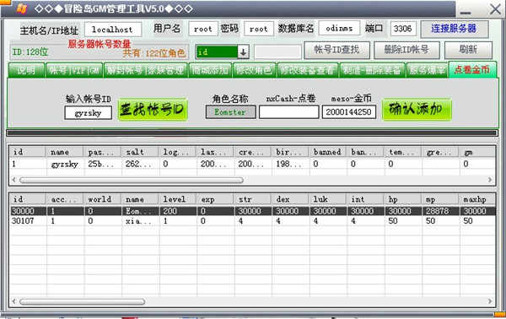Click the exp column header

point(216,199)
